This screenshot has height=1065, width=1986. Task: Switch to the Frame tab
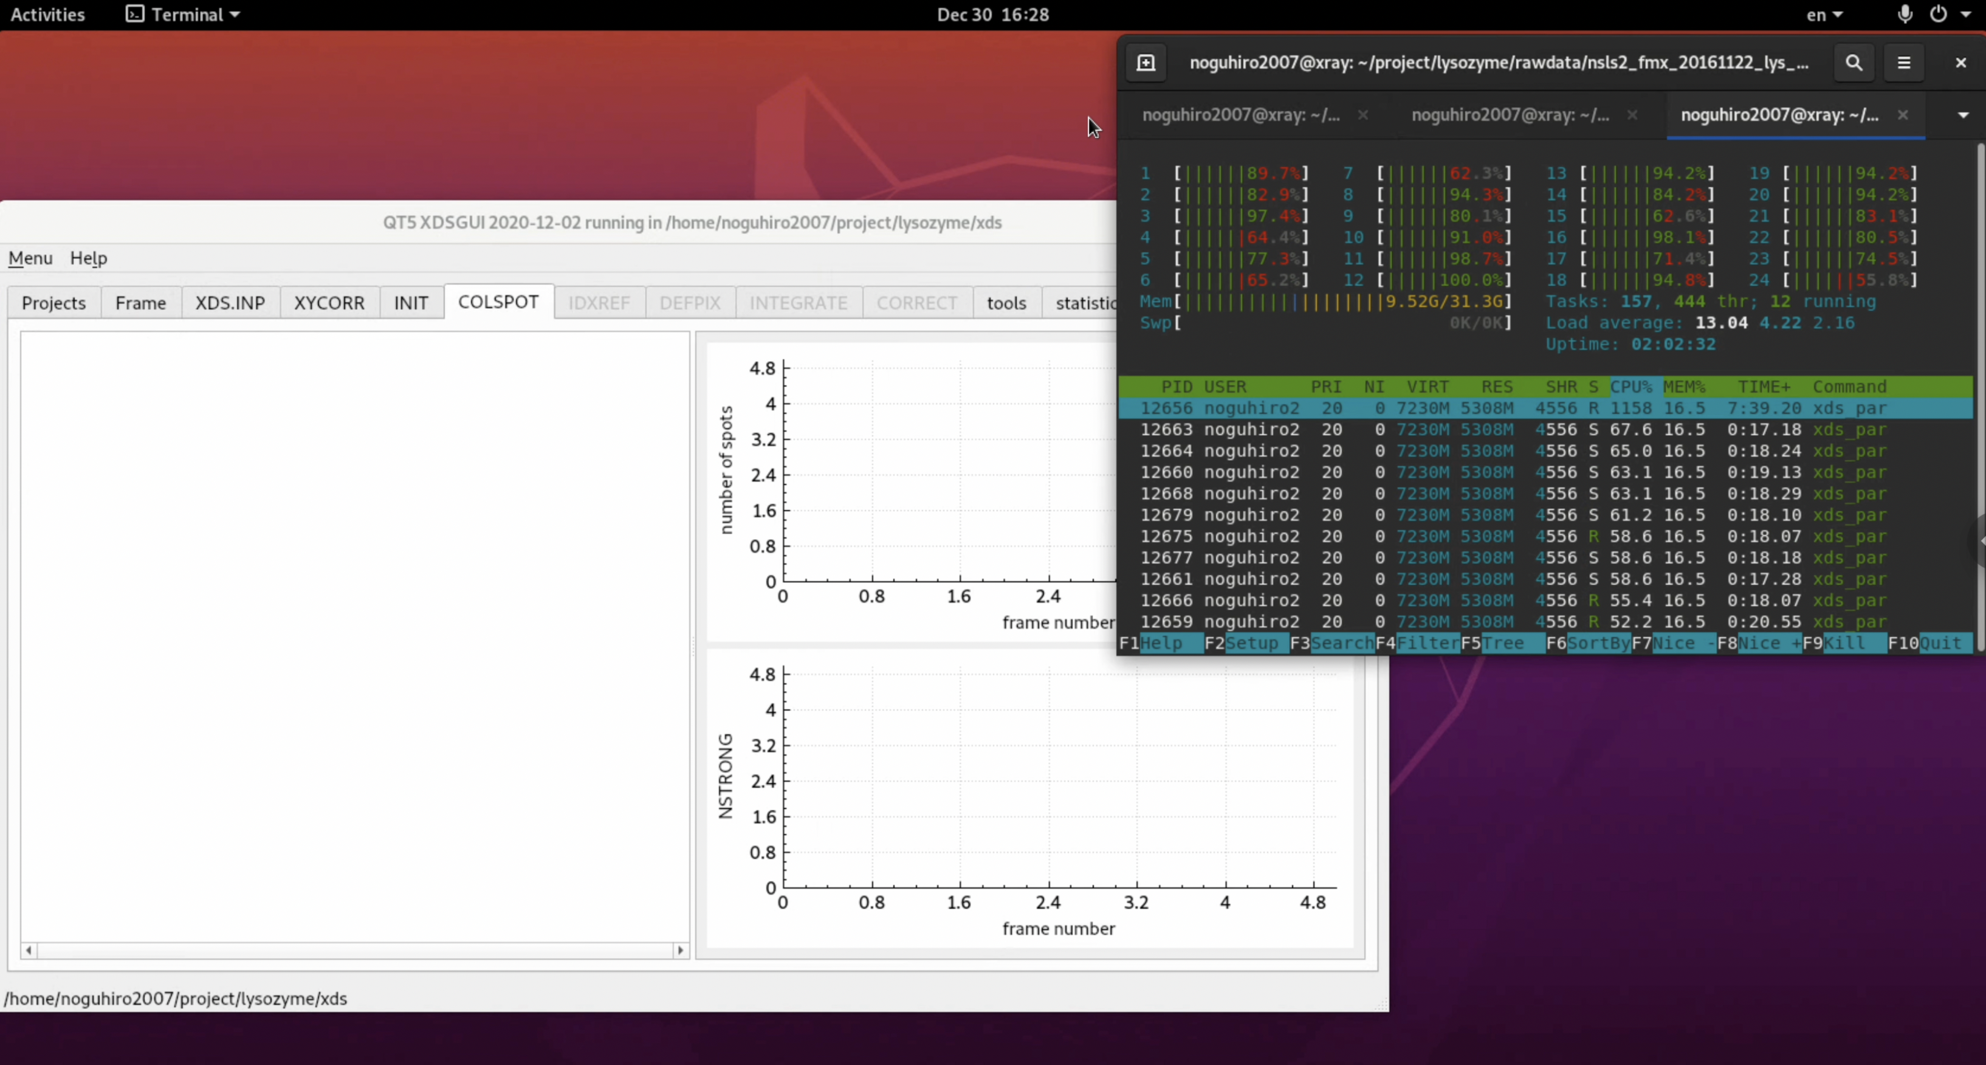click(140, 303)
